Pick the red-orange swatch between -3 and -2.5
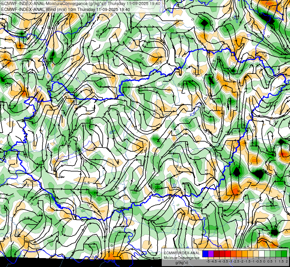290x267 pixels. point(233,254)
